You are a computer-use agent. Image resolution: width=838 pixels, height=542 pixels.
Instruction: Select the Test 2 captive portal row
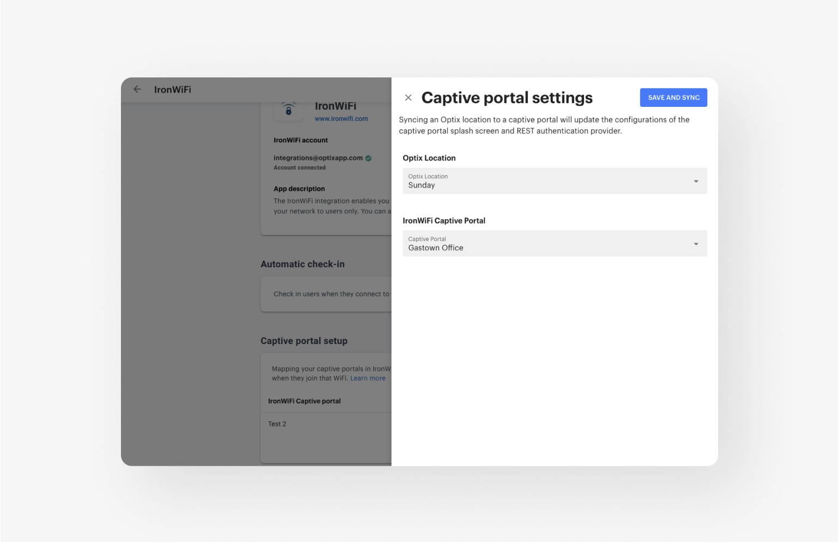(x=326, y=424)
